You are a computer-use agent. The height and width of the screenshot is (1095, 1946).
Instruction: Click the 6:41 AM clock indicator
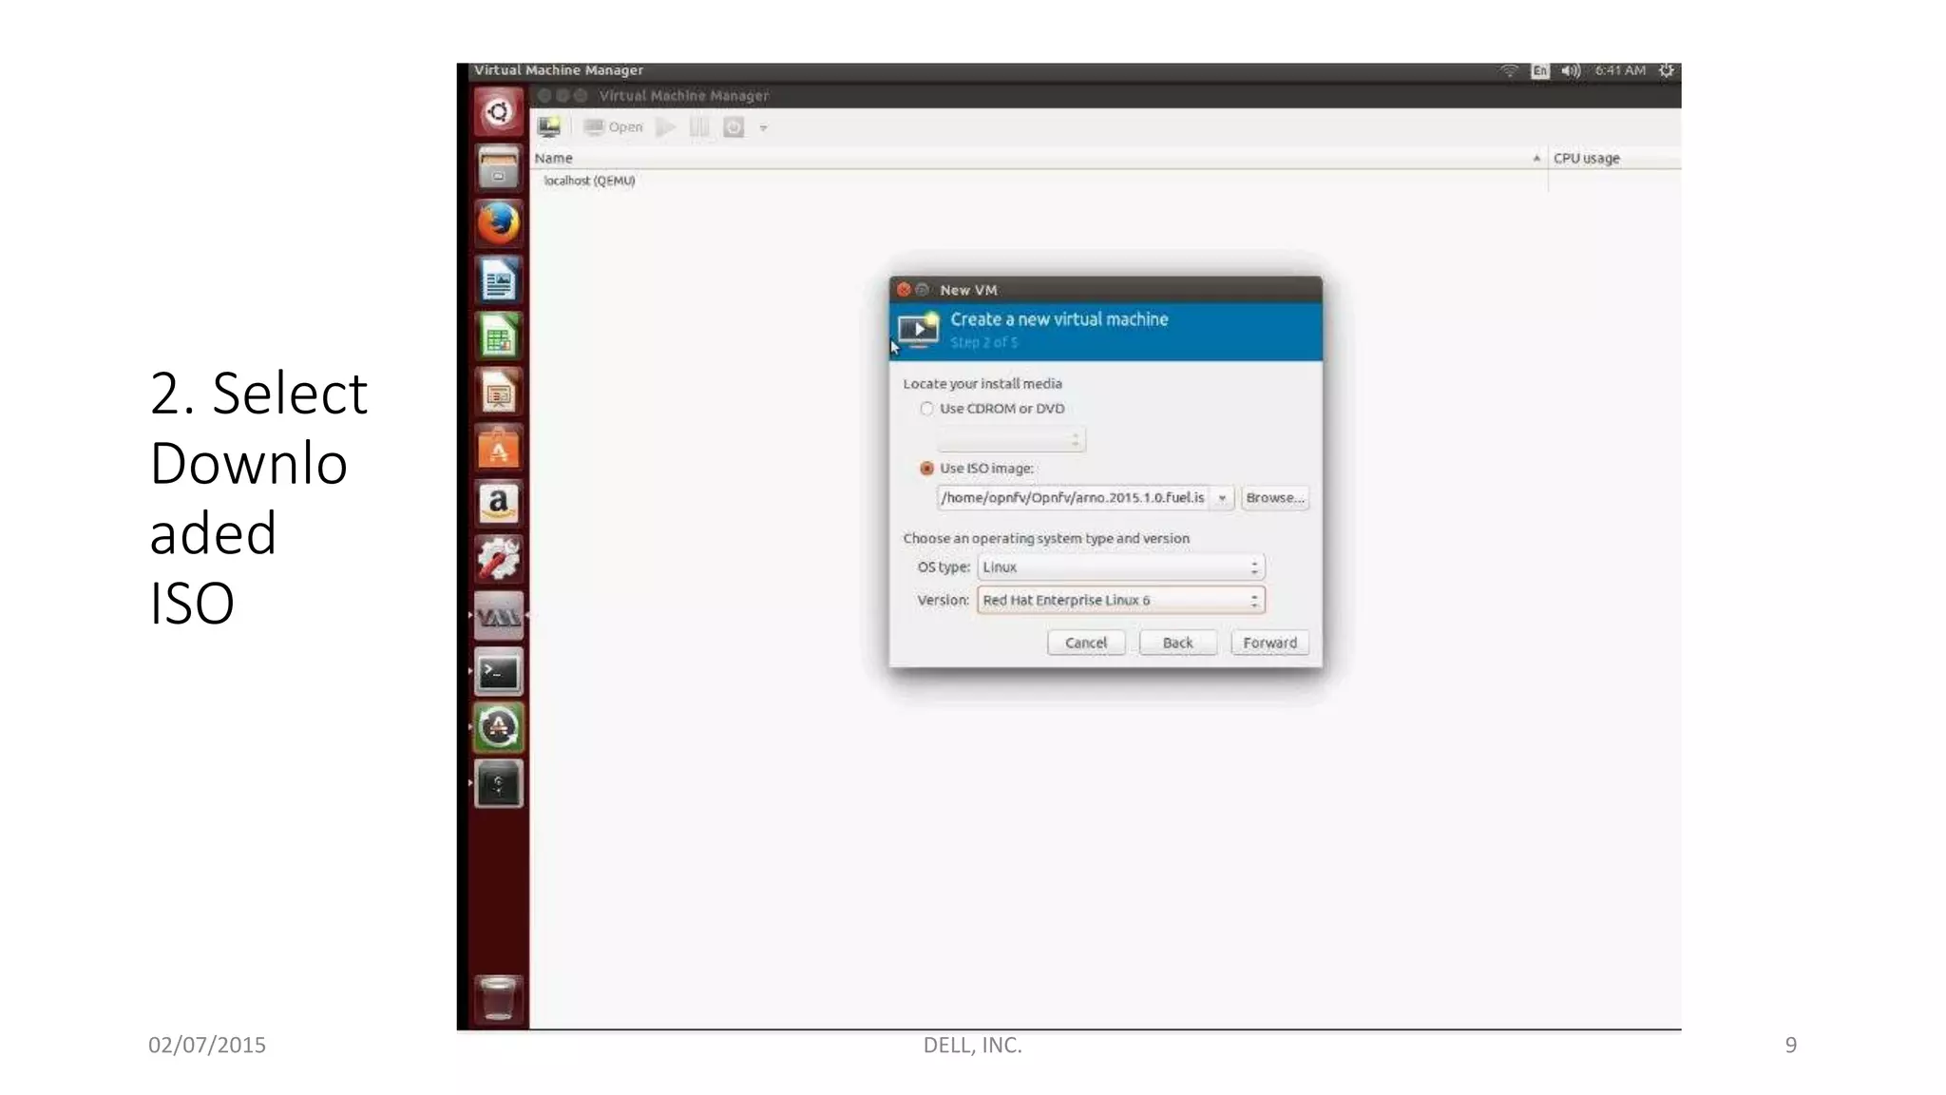point(1620,70)
